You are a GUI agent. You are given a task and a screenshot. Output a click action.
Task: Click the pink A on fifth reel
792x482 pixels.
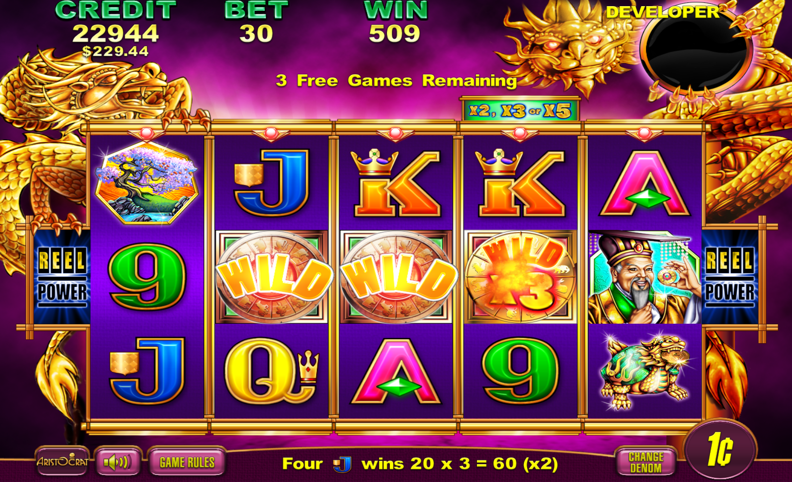click(x=645, y=183)
